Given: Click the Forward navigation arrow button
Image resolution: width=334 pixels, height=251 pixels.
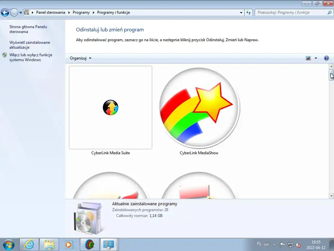Looking at the screenshot, I should pos(14,13).
